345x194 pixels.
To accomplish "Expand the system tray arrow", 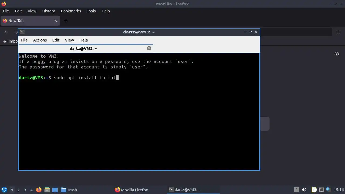I will tap(296, 190).
